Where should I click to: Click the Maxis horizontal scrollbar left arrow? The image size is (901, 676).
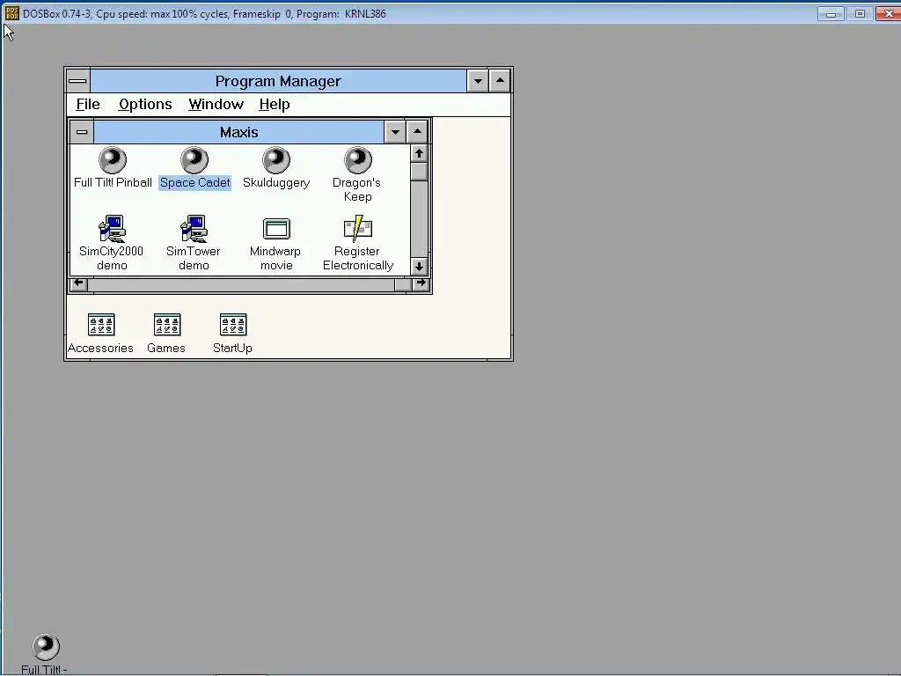coord(78,283)
